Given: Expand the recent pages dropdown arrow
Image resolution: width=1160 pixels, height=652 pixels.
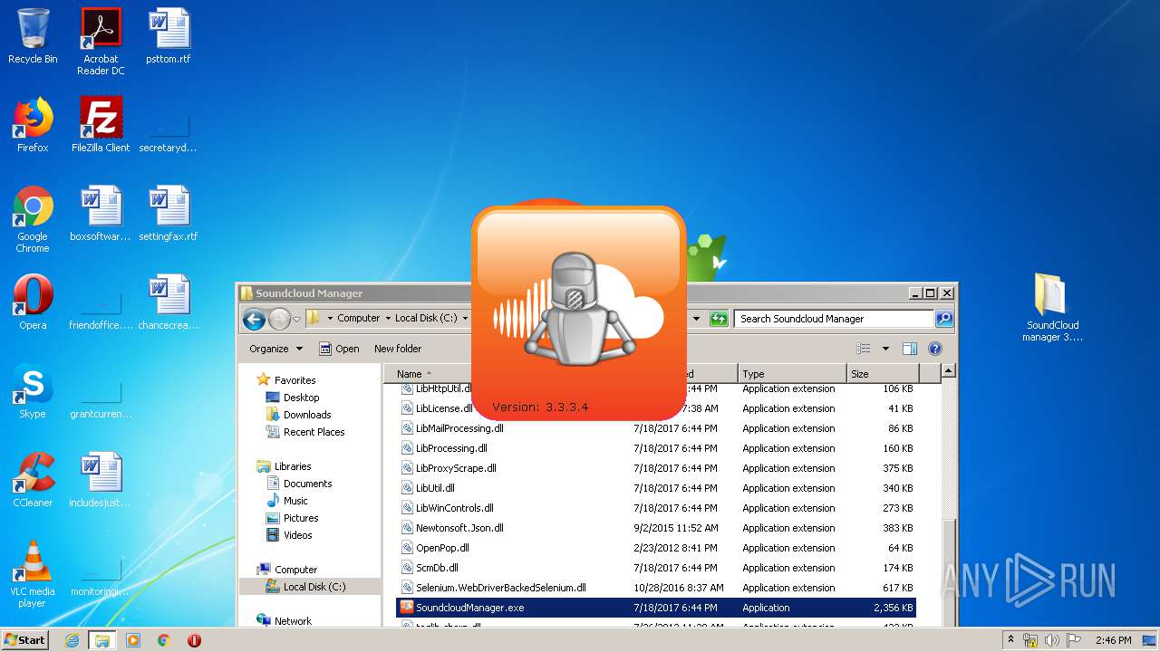Looking at the screenshot, I should [x=296, y=319].
